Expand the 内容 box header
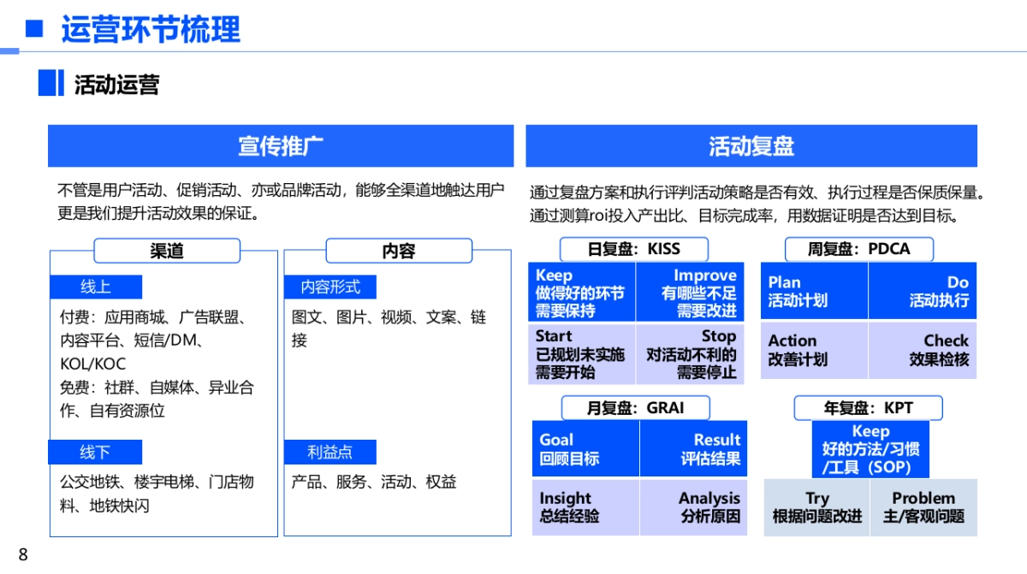The height and width of the screenshot is (574, 1027). [399, 251]
